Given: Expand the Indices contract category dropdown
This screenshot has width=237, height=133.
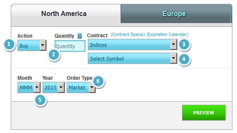Looking at the screenshot, I should (133, 44).
